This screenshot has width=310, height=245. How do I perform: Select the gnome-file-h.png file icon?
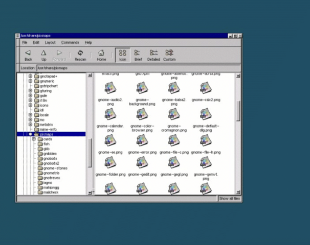[206, 140]
